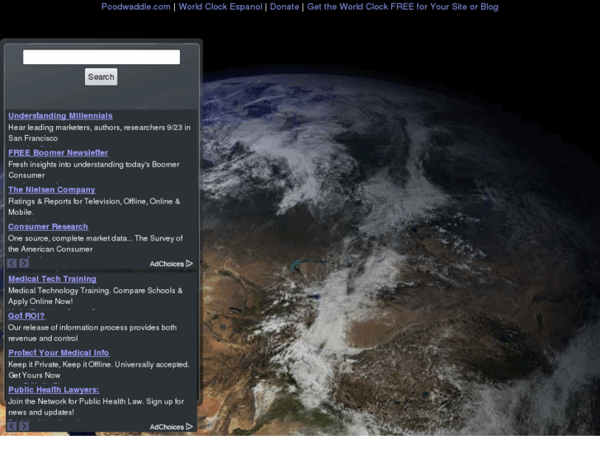Click text 'Join the Network for Public Health Law. Sign up for'
This screenshot has width=600, height=449.
tap(96, 401)
